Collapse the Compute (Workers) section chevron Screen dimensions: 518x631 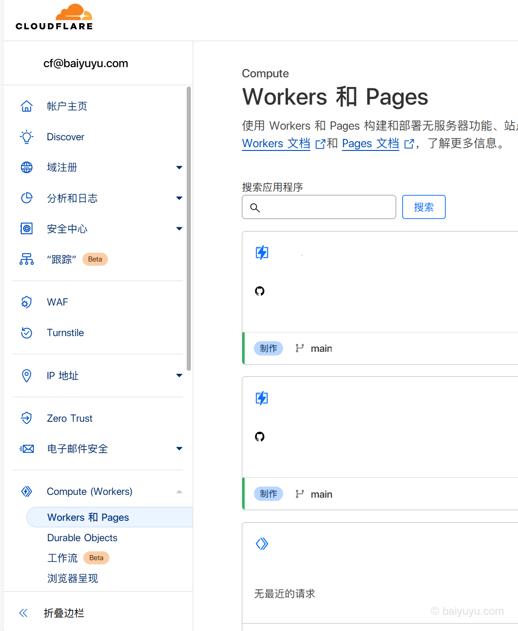[179, 492]
